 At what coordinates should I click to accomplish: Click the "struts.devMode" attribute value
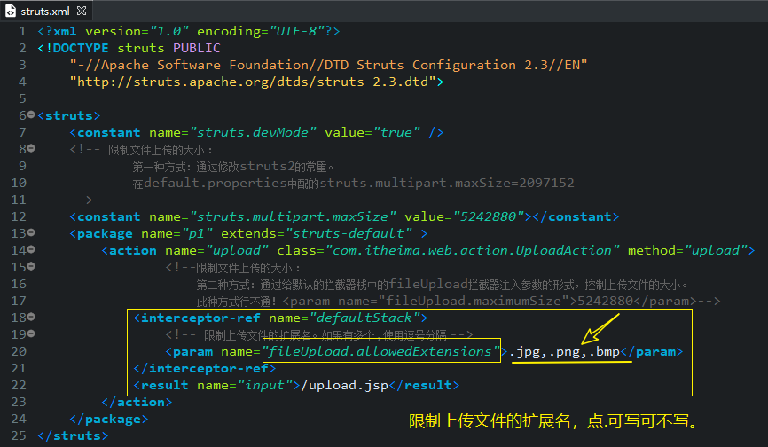tap(253, 132)
